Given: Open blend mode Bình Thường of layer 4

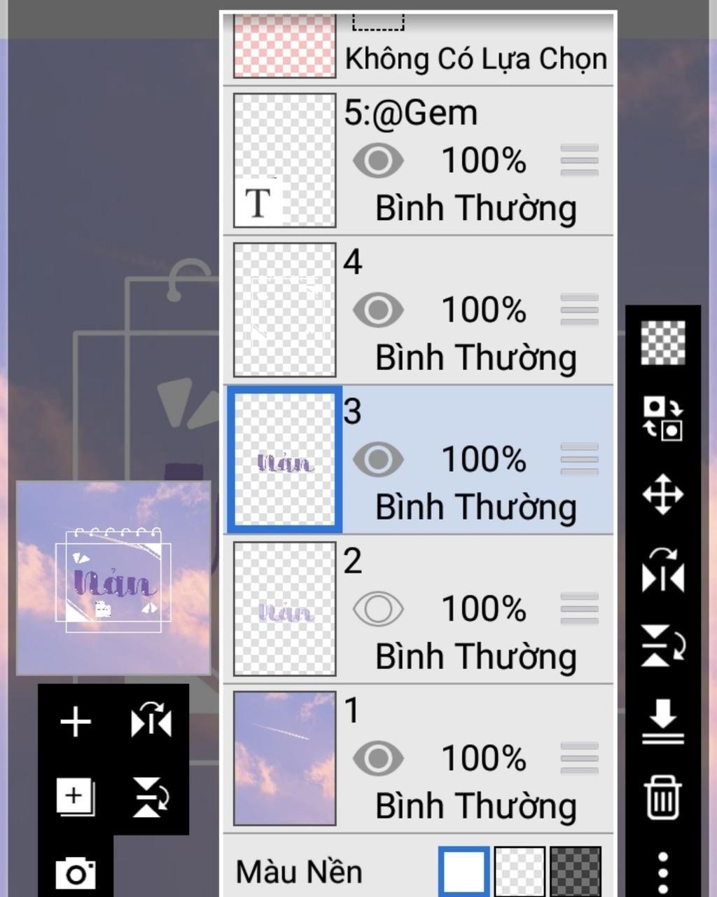Looking at the screenshot, I should (x=476, y=358).
